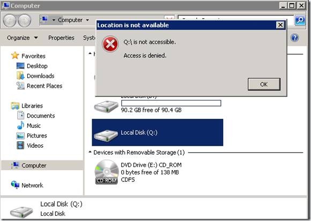Focus the search input field
311x221 pixels.
tap(235, 18)
